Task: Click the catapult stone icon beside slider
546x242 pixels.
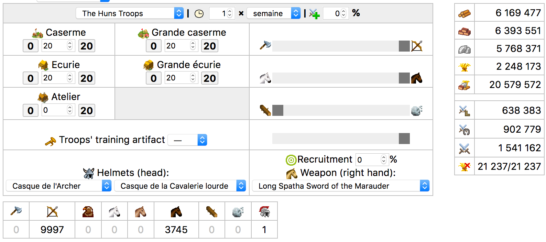Action: pyautogui.click(x=417, y=110)
